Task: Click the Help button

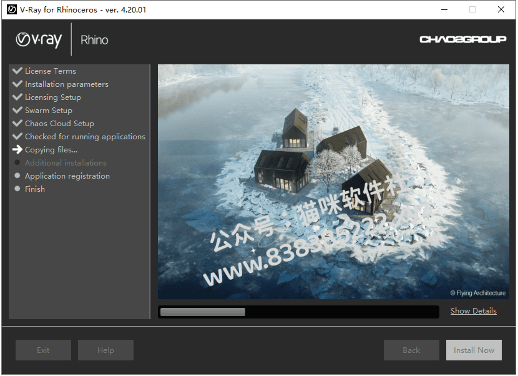Action: point(105,350)
